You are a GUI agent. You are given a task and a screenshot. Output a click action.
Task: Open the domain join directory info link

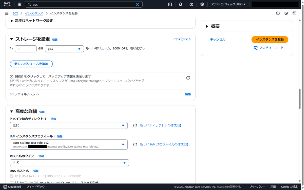(x=53, y=119)
